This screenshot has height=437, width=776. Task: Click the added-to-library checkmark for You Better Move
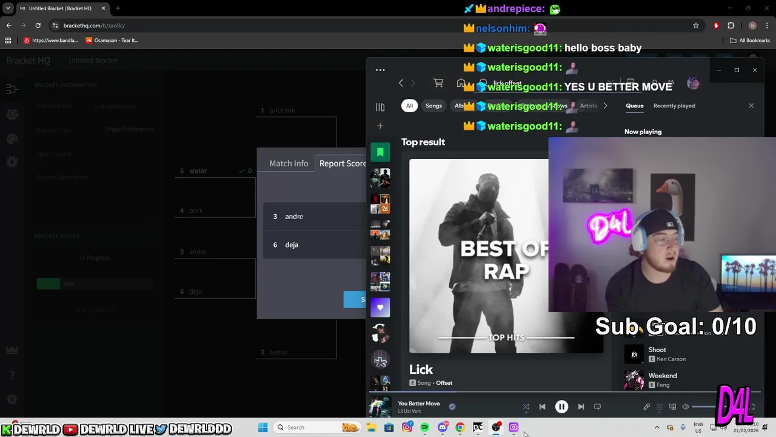(x=452, y=407)
